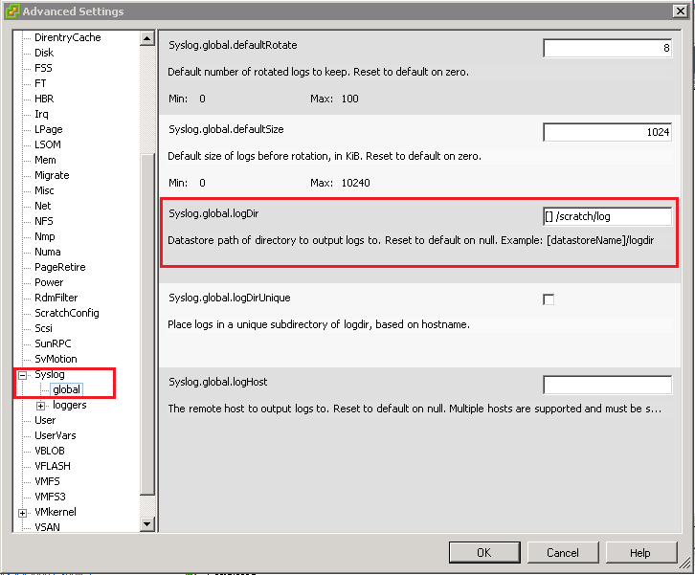Select the VBLOB tree item
Viewport: 695px width, 575px height.
tap(50, 451)
